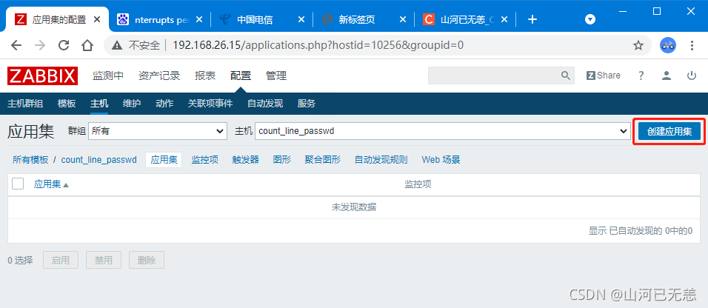708x308 pixels.
Task: Open Chrome three-dot menu
Action: [x=692, y=45]
